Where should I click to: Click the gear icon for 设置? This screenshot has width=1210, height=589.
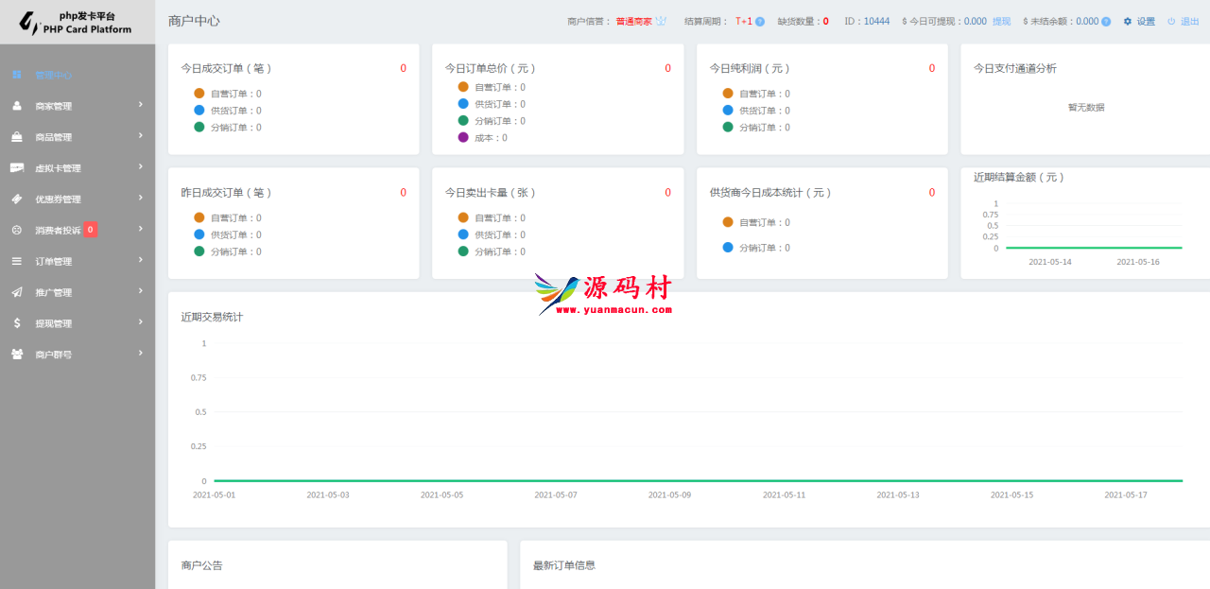tap(1128, 22)
